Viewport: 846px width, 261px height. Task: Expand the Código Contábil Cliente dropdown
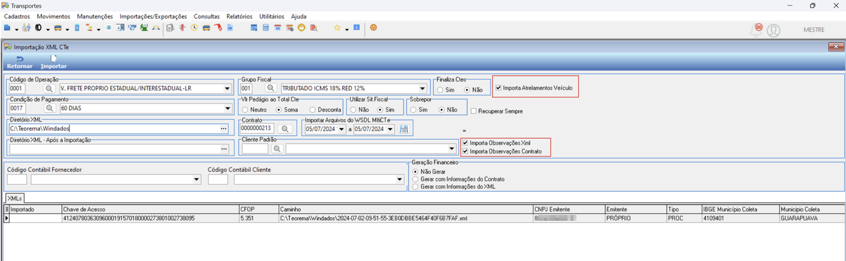(400, 180)
